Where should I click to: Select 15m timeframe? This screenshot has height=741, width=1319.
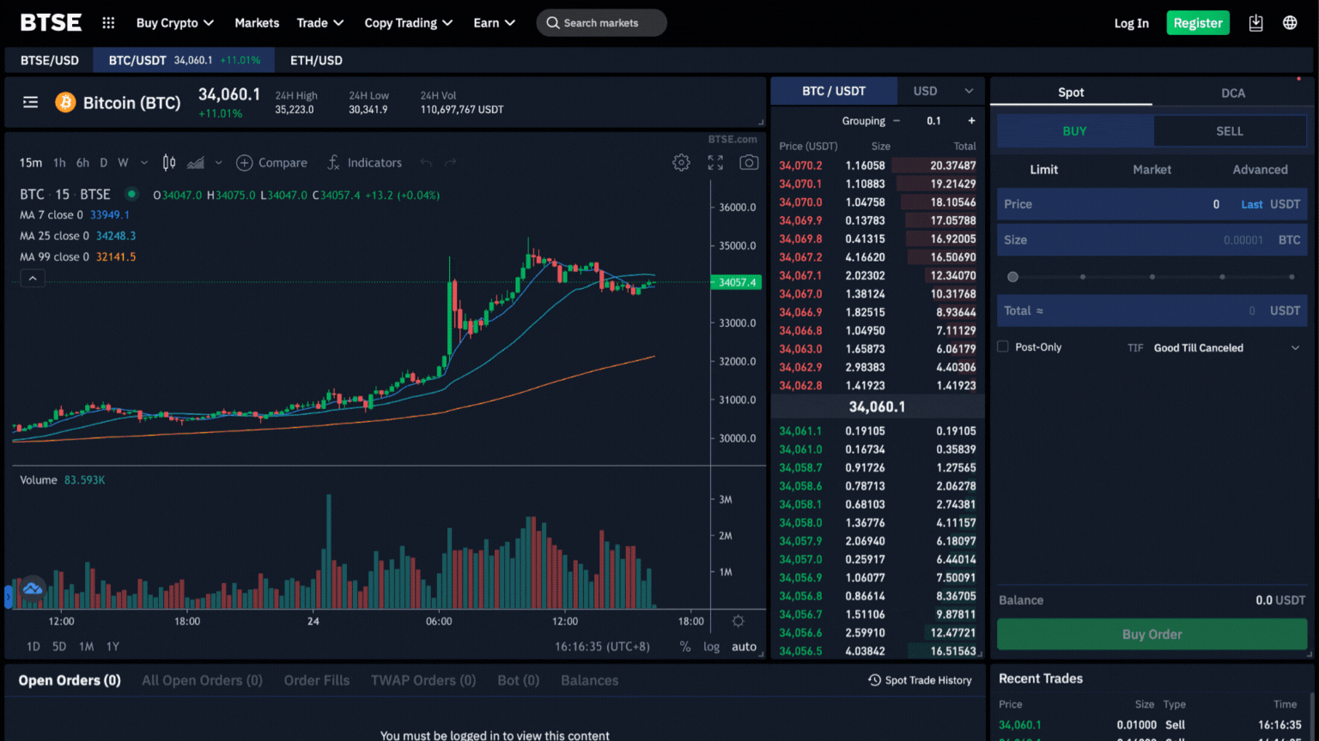[x=31, y=163]
